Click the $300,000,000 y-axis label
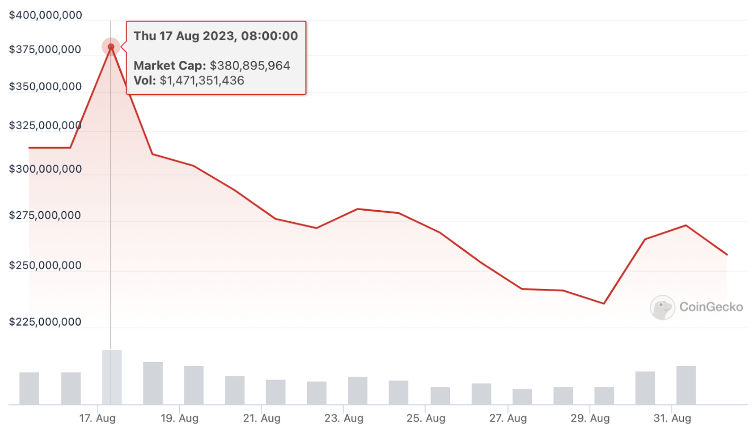 (46, 169)
